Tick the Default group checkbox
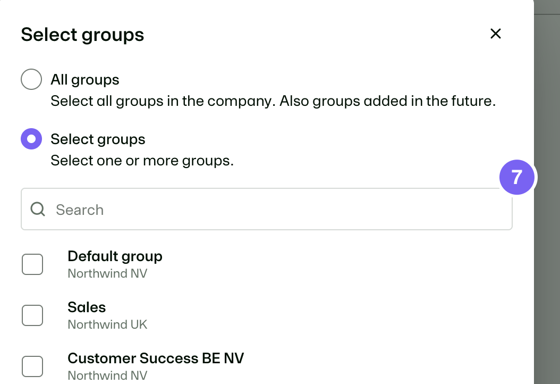This screenshot has width=560, height=384. pyautogui.click(x=32, y=264)
